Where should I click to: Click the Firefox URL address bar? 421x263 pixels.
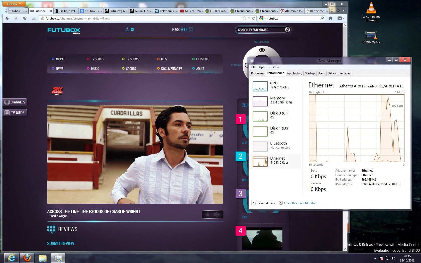click(x=142, y=18)
